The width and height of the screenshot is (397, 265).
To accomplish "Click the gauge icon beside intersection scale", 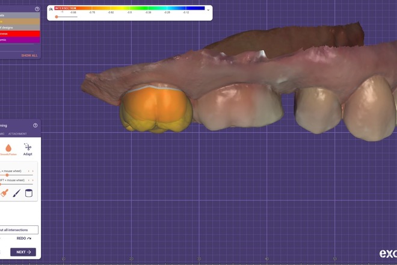I will (51, 10).
